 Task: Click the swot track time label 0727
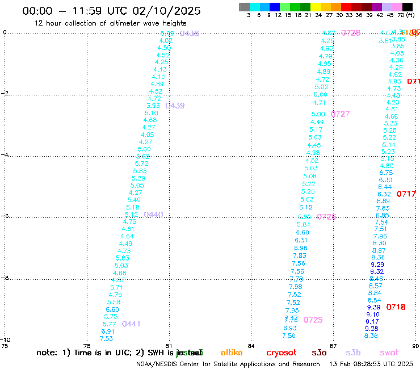tap(340, 114)
